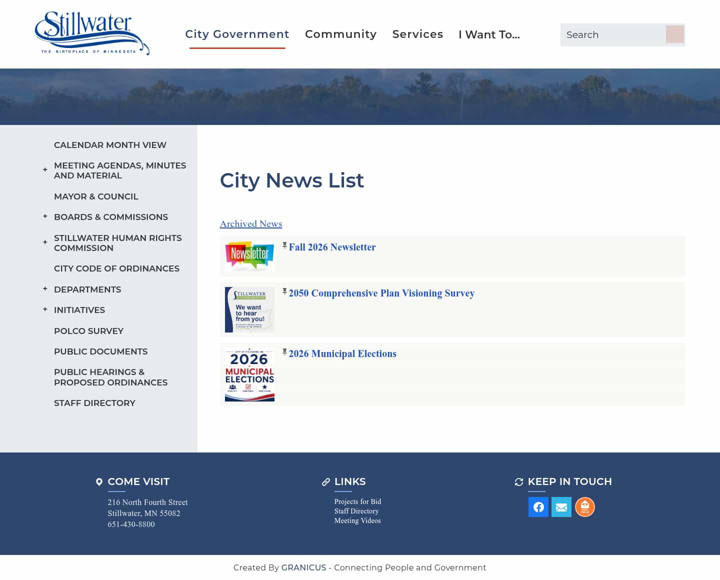Open the Polco Survey page
This screenshot has height=580, width=720.
coord(88,331)
